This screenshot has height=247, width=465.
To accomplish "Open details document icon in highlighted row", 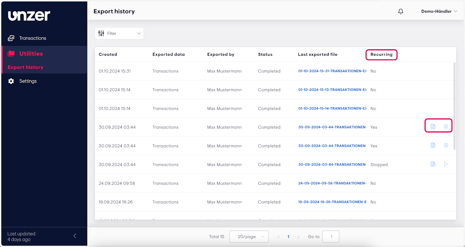I will coord(433,126).
